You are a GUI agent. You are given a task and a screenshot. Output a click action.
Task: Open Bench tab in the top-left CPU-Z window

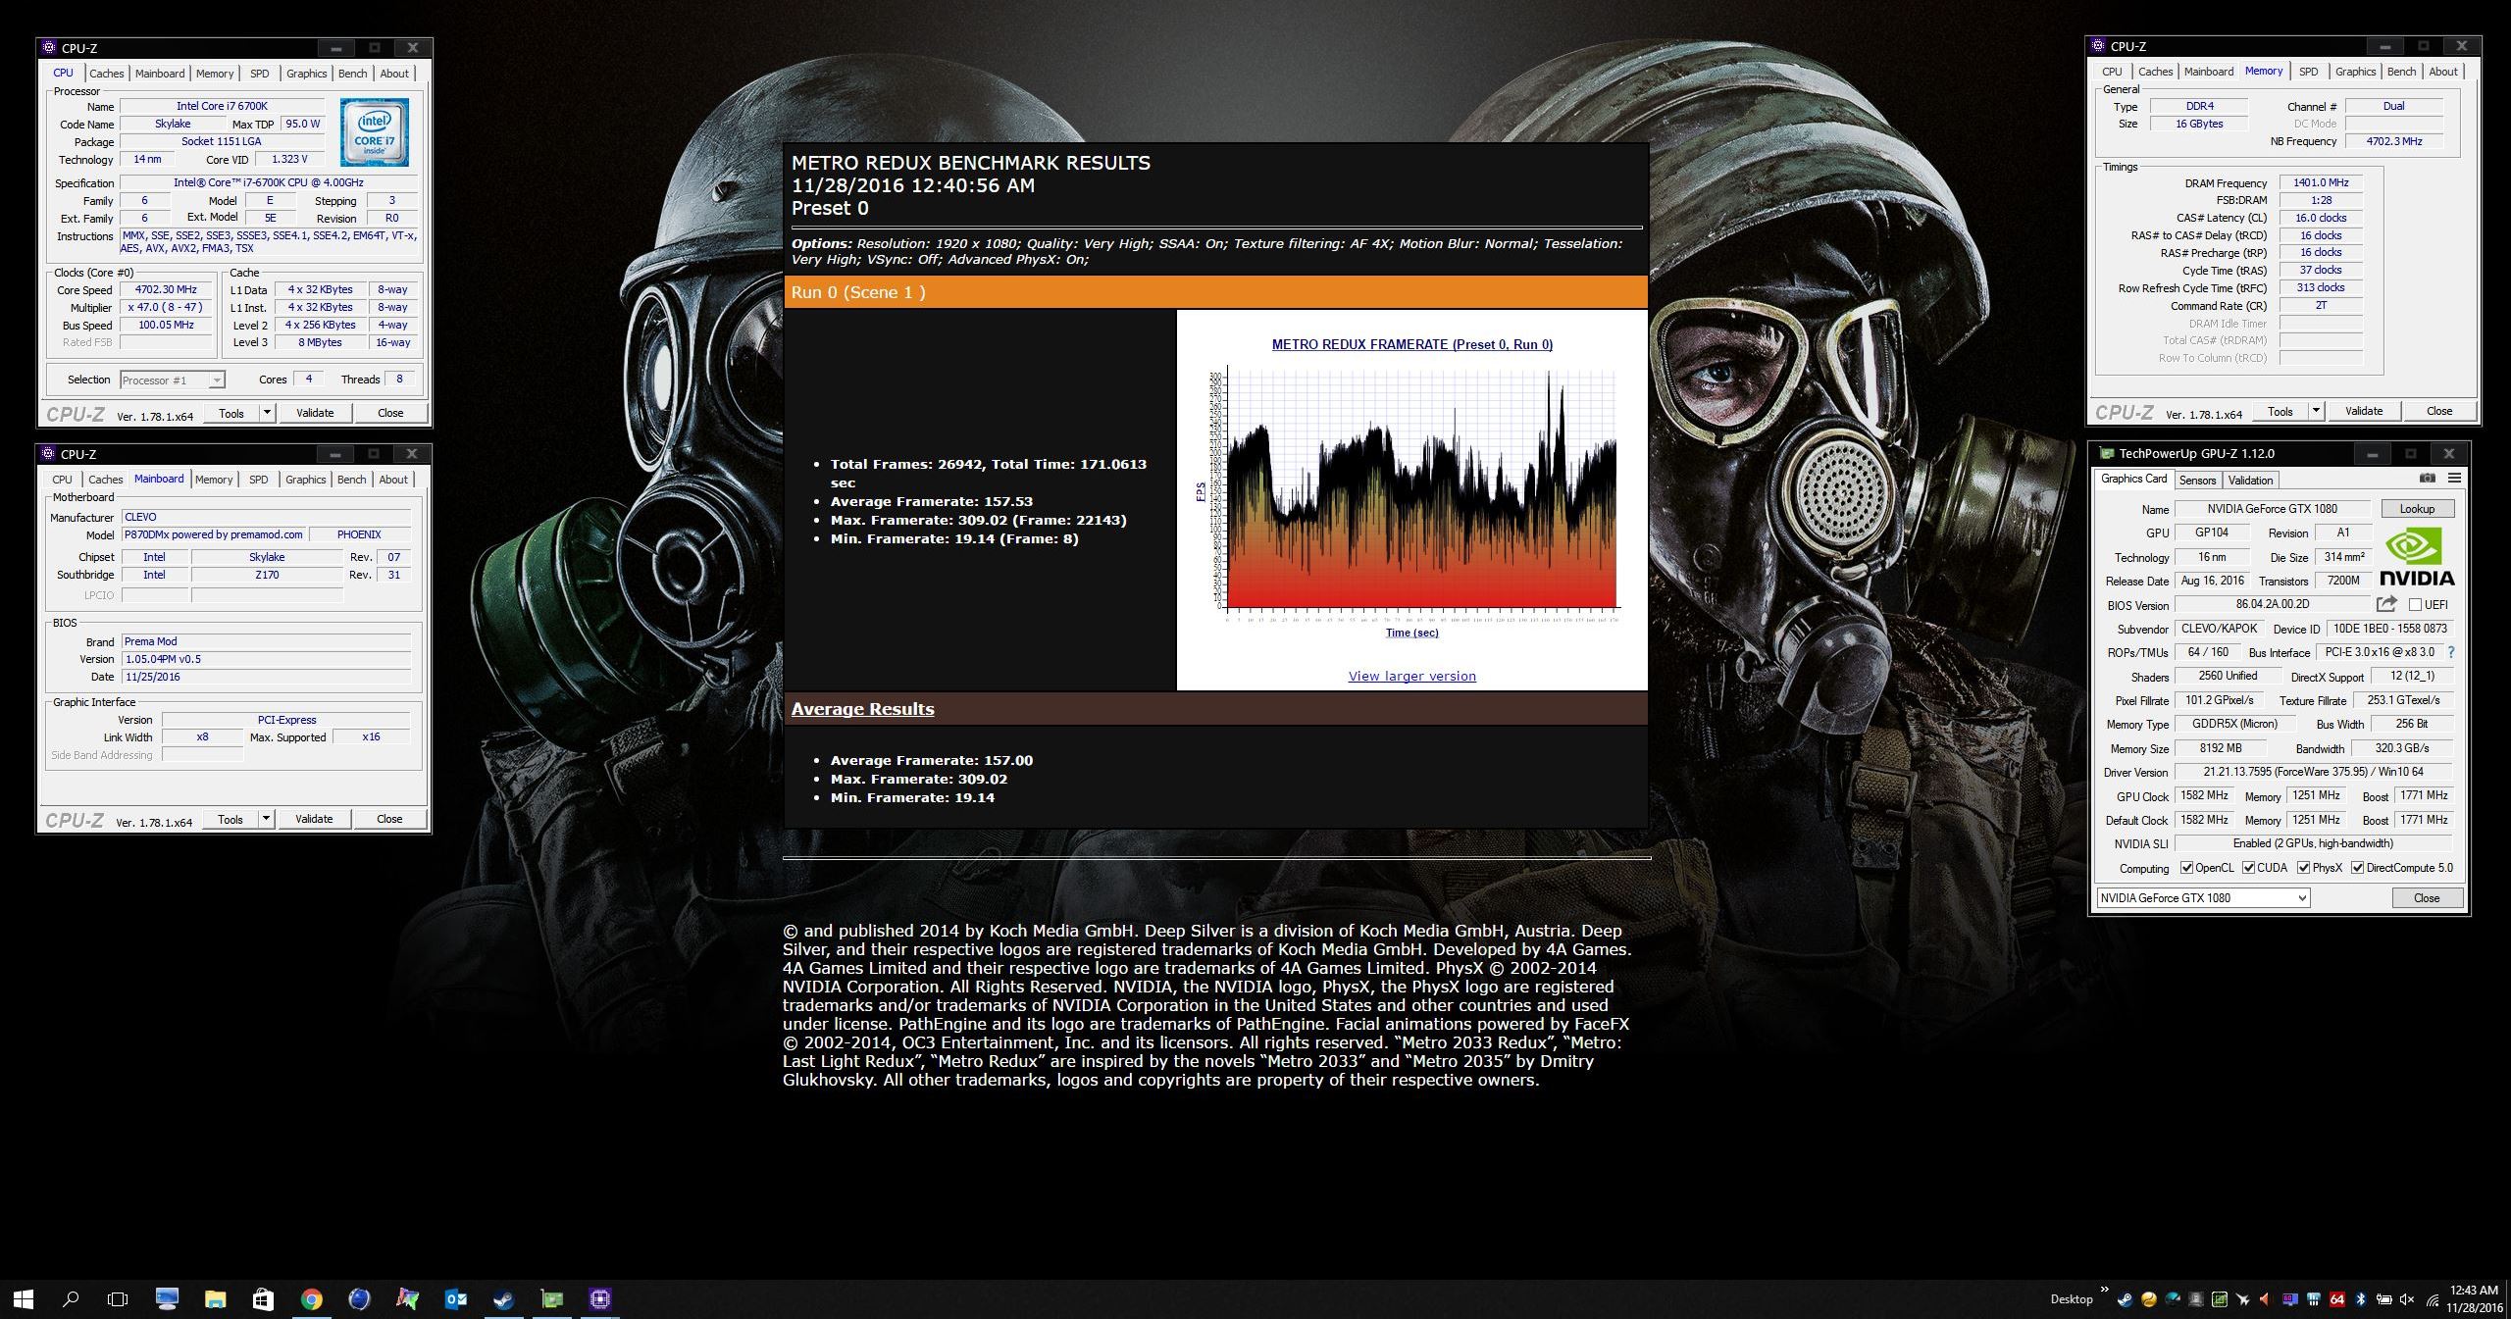click(352, 74)
